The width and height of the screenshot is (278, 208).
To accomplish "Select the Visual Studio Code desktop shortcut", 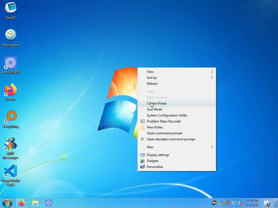I will click(11, 175).
